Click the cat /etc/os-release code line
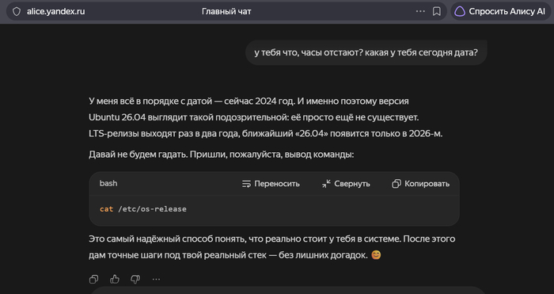This screenshot has height=294, width=554. coord(143,209)
